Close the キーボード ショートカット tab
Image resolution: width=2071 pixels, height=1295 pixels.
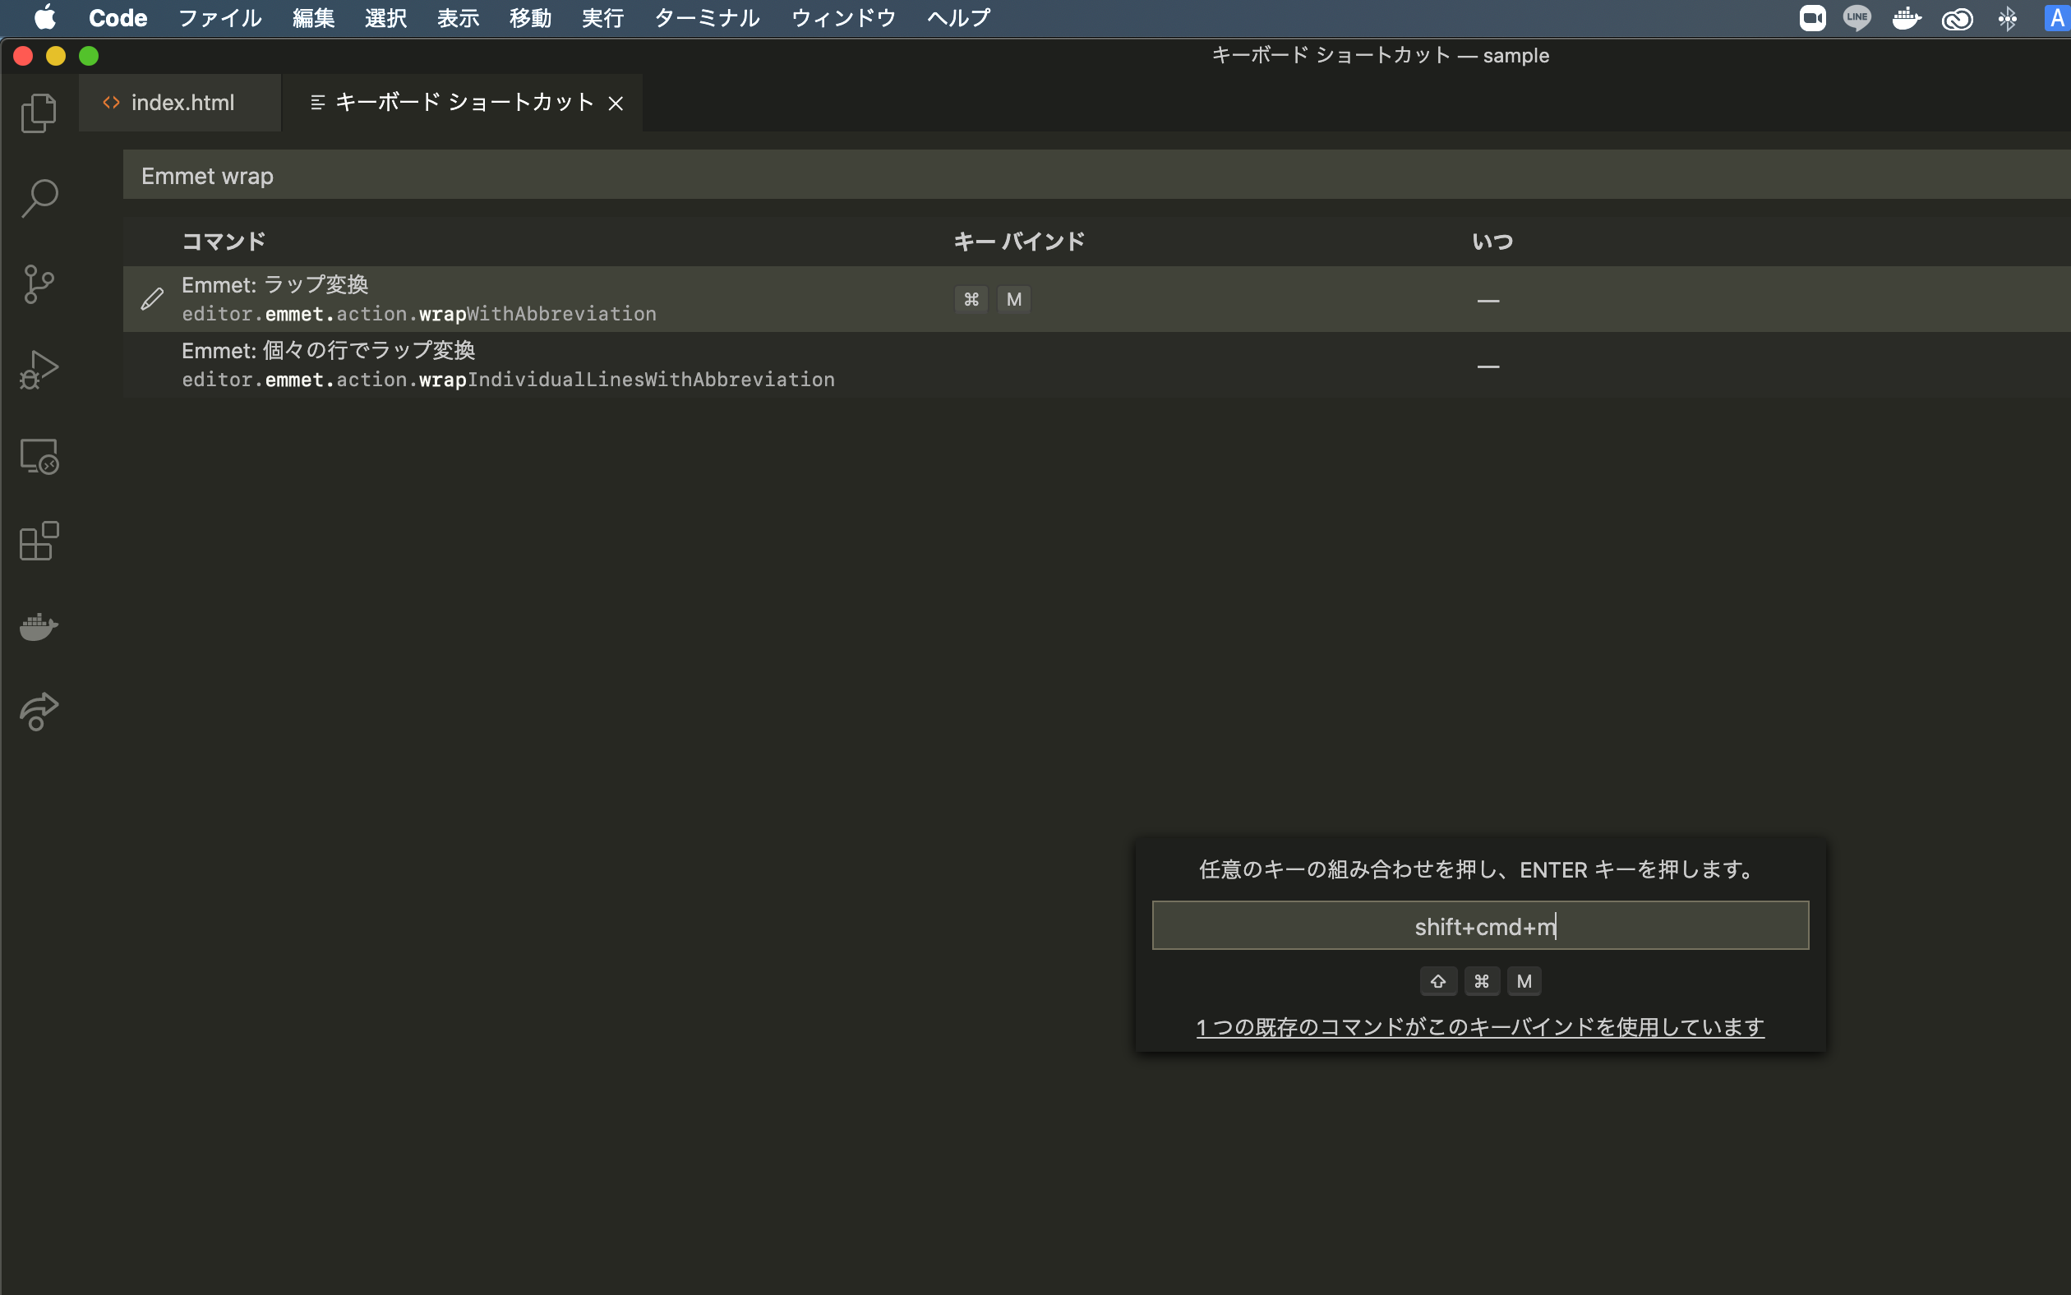pos(616,103)
